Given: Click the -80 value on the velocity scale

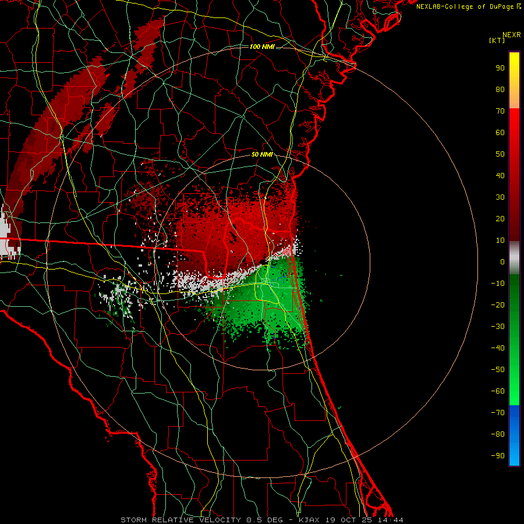Looking at the screenshot, I should [x=498, y=434].
